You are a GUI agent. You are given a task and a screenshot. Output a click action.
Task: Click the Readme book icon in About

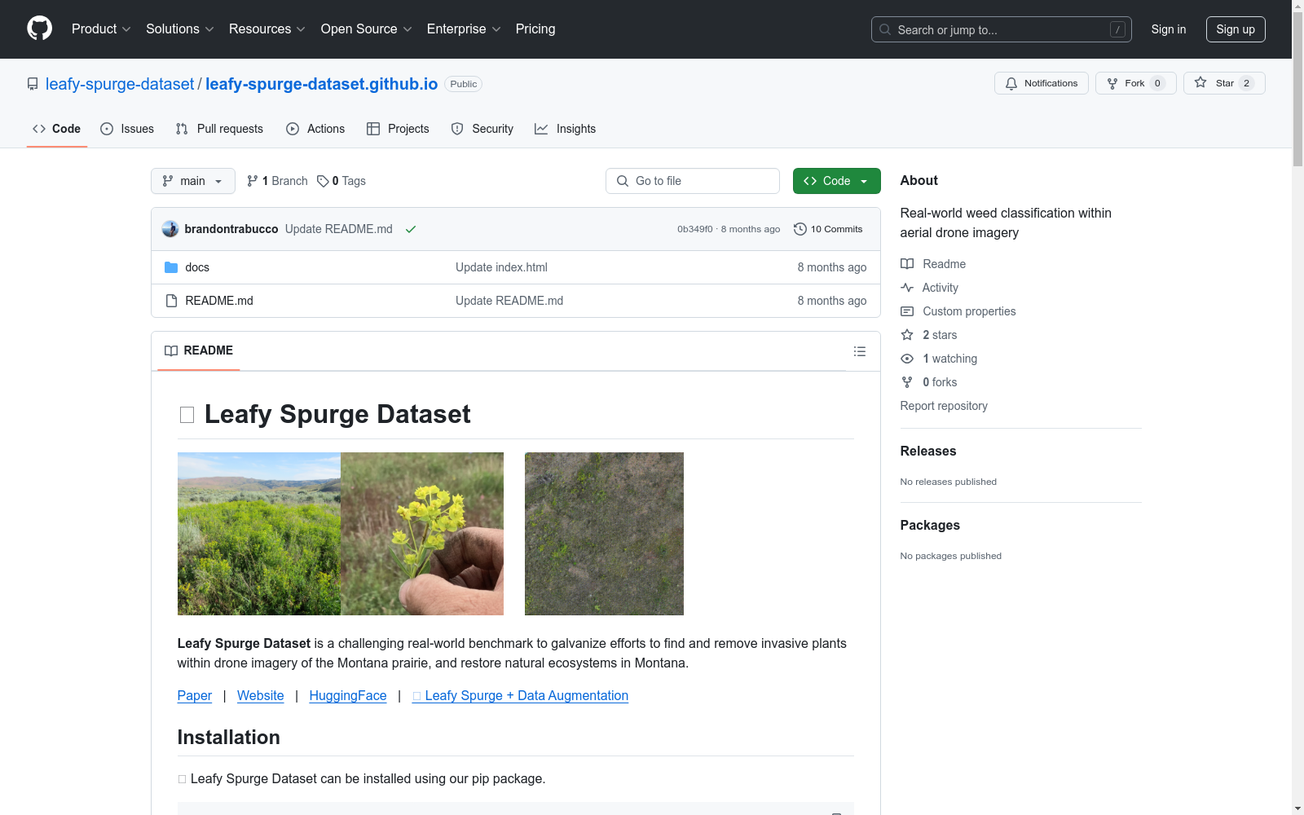coord(907,264)
